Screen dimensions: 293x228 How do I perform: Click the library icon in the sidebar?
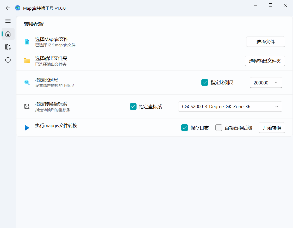coord(8,47)
